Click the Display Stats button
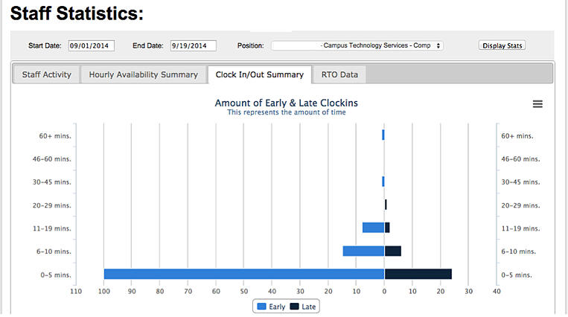The image size is (568, 317). 502,45
